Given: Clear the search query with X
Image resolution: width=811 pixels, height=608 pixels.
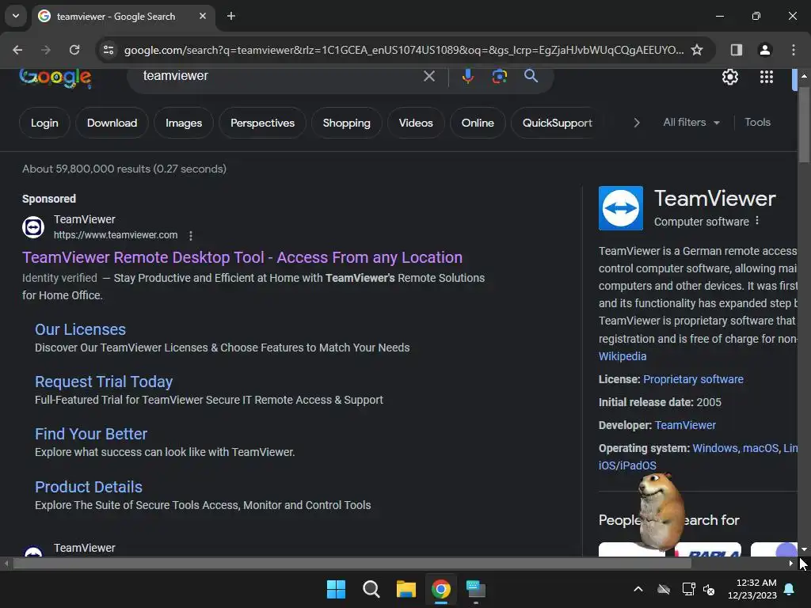Looking at the screenshot, I should (x=428, y=76).
